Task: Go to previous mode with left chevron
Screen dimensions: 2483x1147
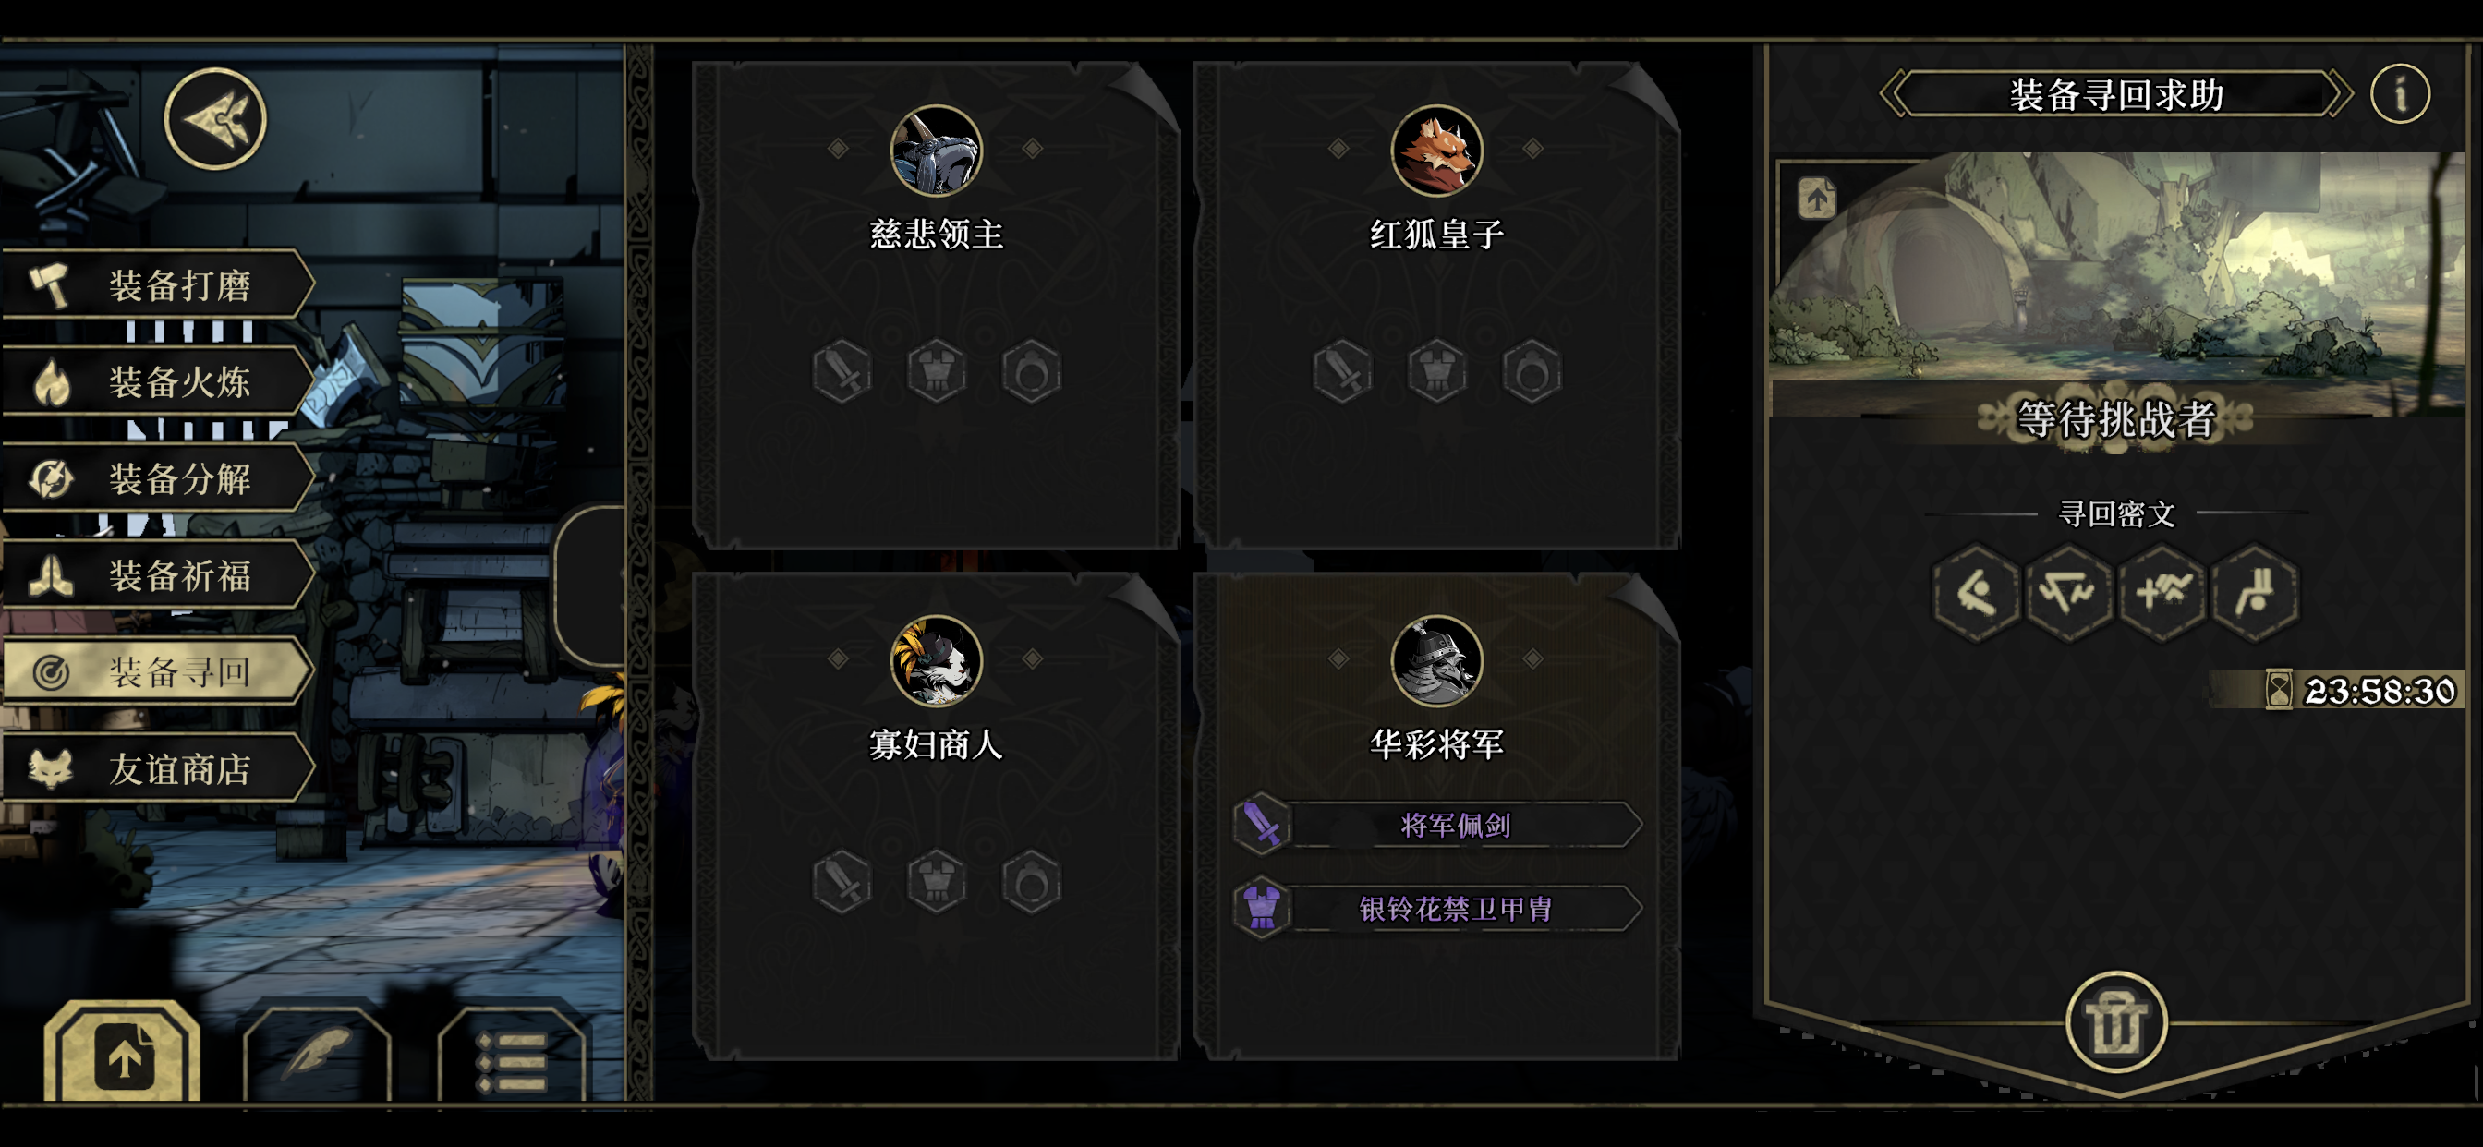Action: point(1896,94)
